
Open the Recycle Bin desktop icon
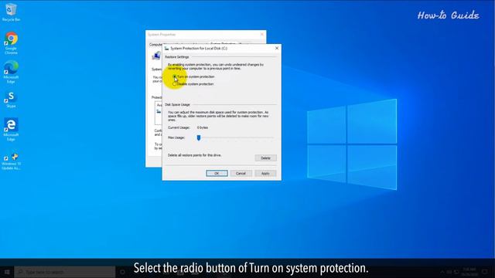[11, 12]
